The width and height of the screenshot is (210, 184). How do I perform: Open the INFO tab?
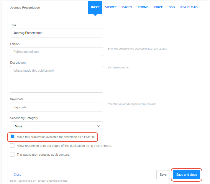point(95,7)
